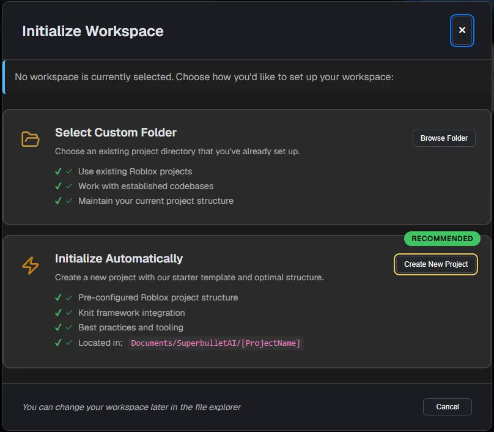The image size is (494, 432).
Task: Click the 'No workspace is currently selected' message
Action: coord(204,77)
